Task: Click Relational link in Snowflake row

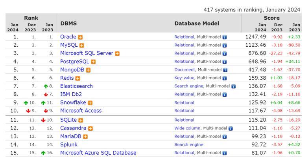Action: [x=184, y=103]
